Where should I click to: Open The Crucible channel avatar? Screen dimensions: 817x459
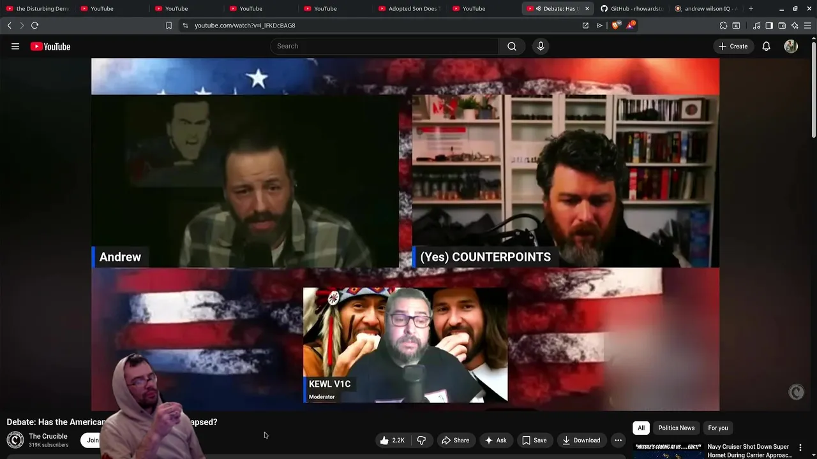tap(15, 440)
